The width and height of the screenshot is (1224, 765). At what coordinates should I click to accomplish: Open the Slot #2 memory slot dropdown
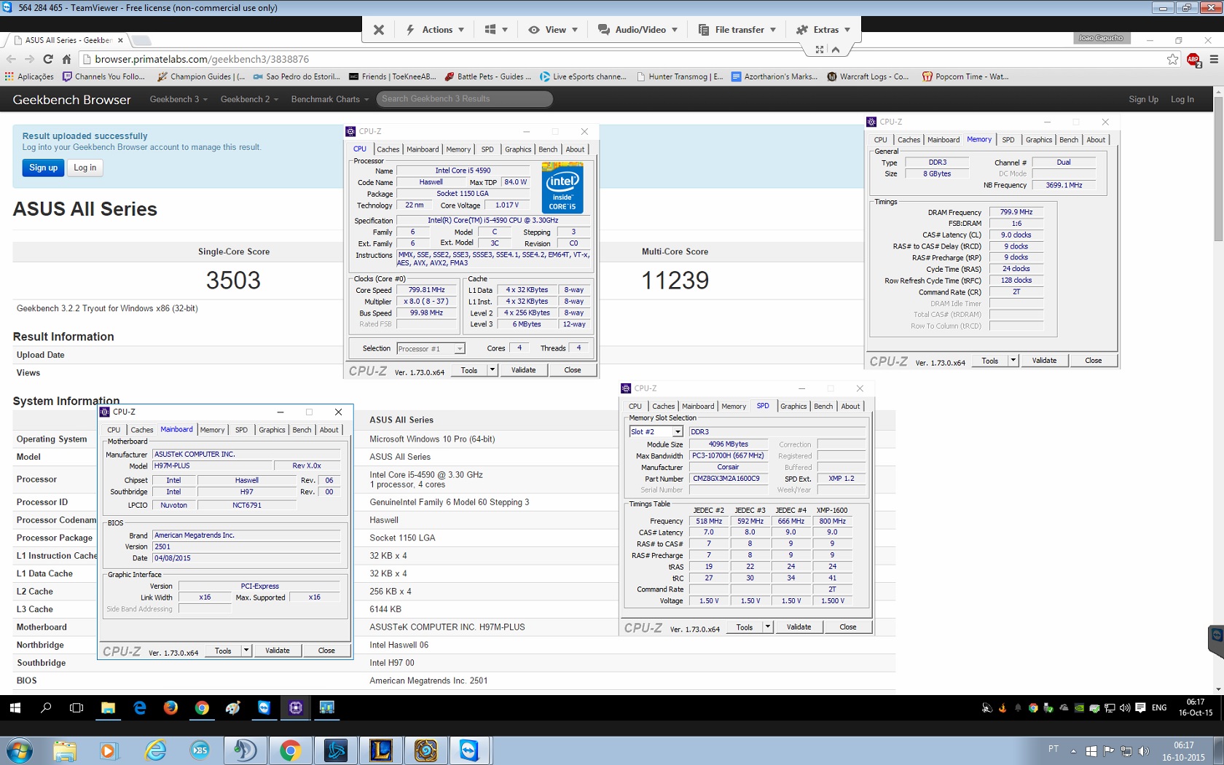tap(656, 432)
